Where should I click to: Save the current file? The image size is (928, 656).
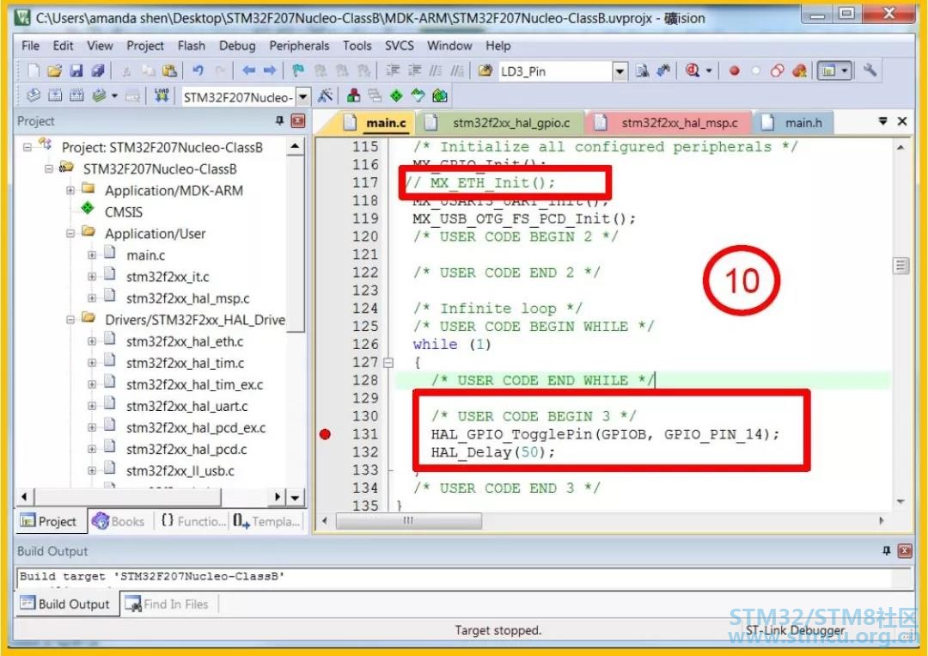76,71
